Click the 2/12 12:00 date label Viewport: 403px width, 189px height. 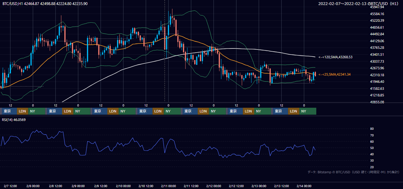[236, 186]
